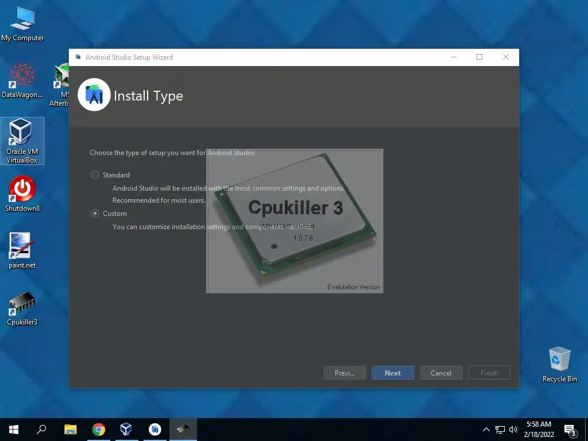This screenshot has width=588, height=441.
Task: Open the paint.net desktop shortcut
Action: click(x=22, y=250)
